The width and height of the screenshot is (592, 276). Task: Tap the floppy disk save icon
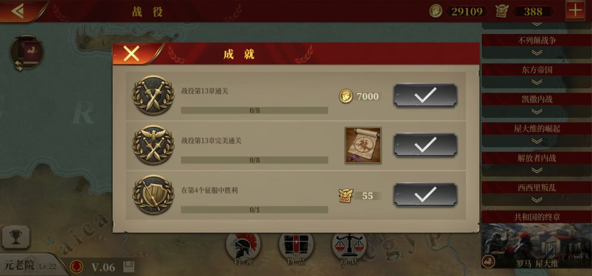click(128, 267)
